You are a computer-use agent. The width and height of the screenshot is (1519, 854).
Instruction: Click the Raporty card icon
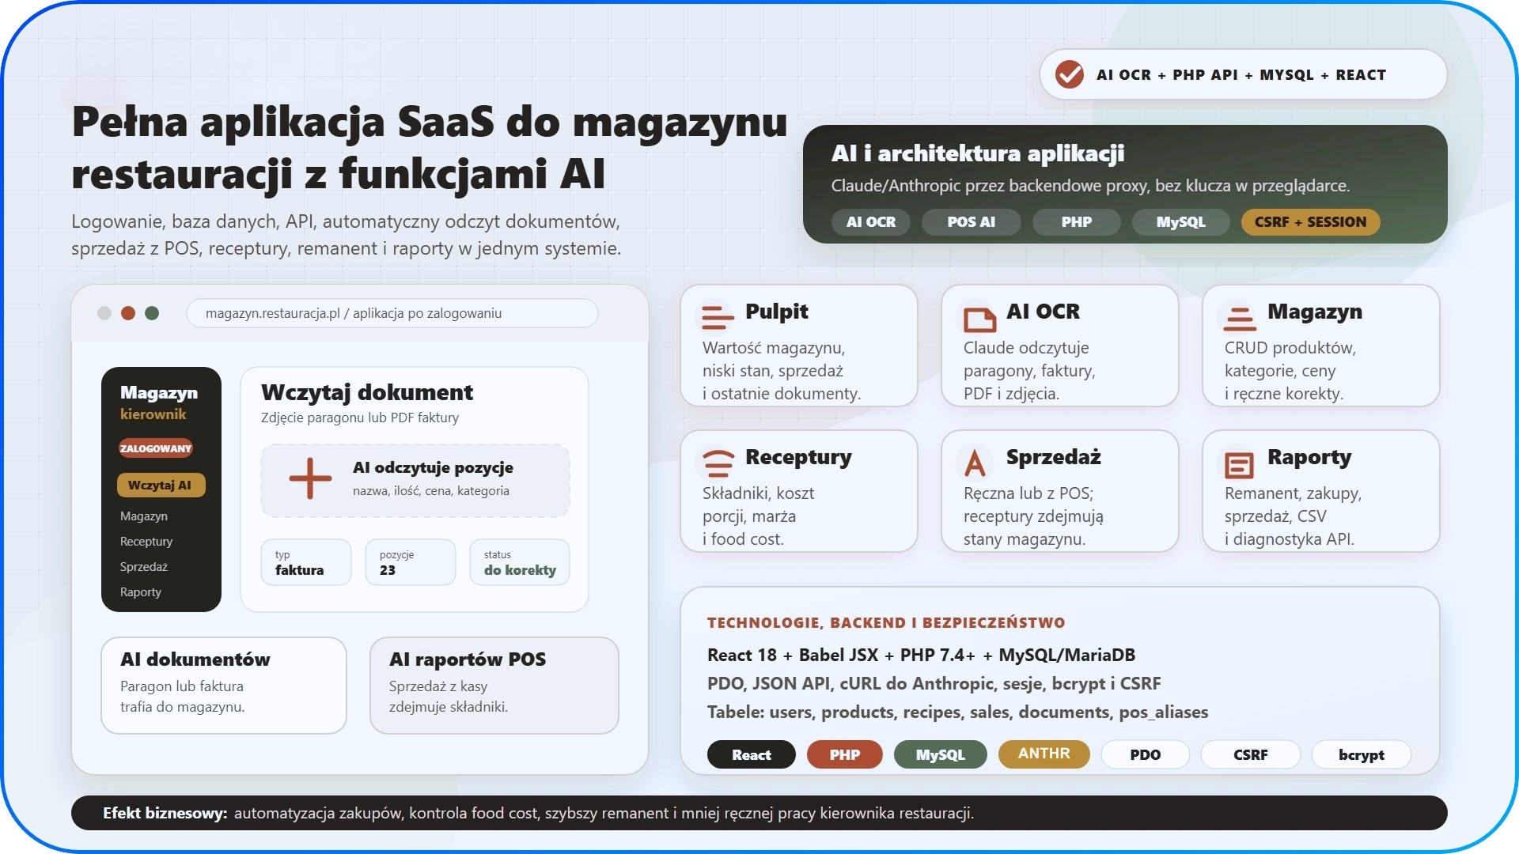coord(1239,464)
